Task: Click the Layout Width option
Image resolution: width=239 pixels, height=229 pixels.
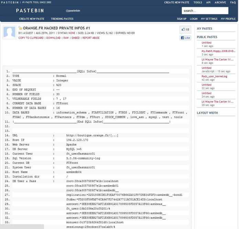Action: pyautogui.click(x=207, y=113)
